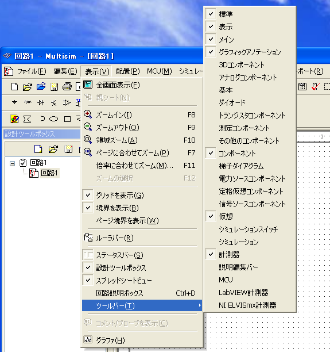The image size is (330, 352).
Task: Collapse the 回路1 tree root node
Action: click(12, 163)
